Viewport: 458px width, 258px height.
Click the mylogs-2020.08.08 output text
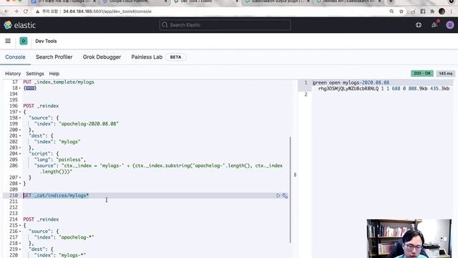click(366, 82)
